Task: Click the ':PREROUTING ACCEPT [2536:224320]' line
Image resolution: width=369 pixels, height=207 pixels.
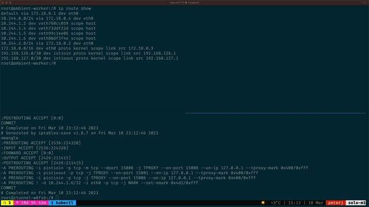Action: click(x=41, y=143)
